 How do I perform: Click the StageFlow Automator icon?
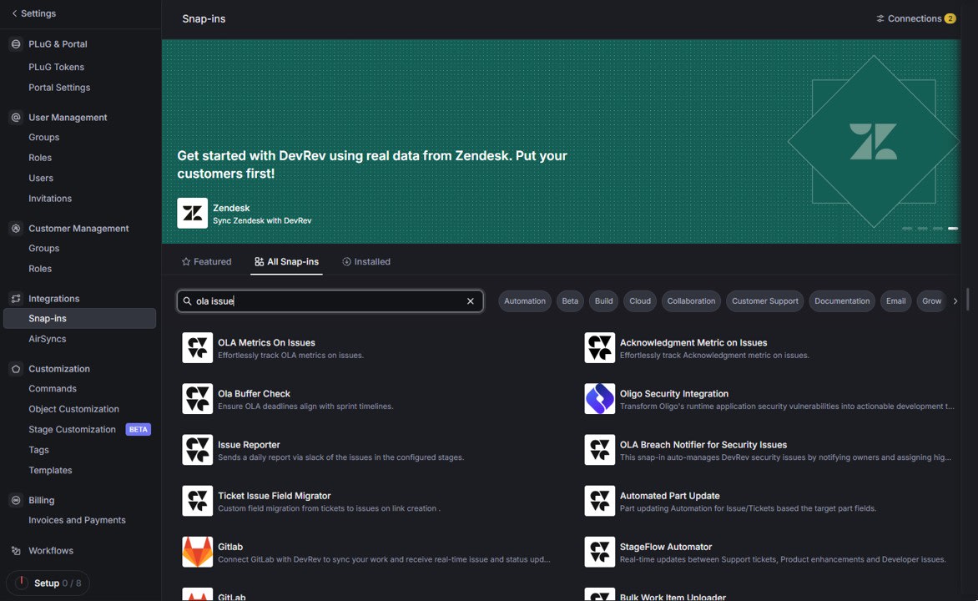(600, 553)
